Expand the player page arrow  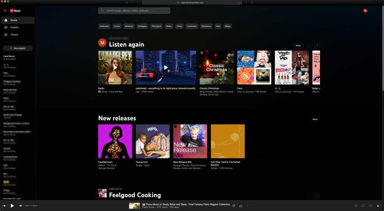(378, 206)
